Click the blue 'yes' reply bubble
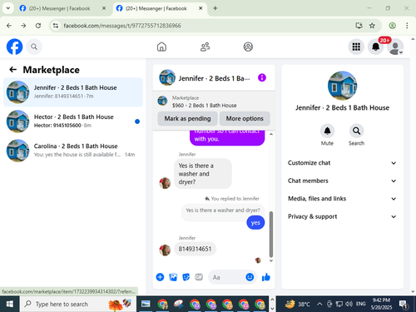The image size is (416, 312). pos(255,223)
